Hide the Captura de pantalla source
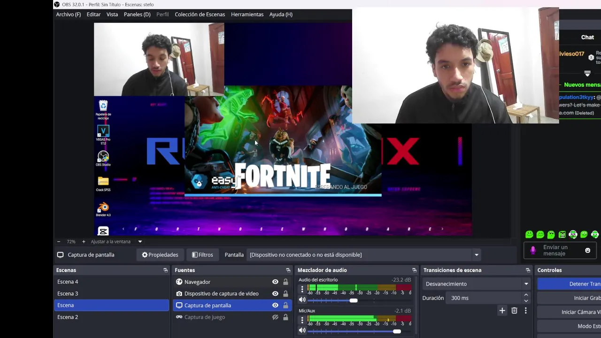Image resolution: width=601 pixels, height=338 pixels. click(275, 306)
